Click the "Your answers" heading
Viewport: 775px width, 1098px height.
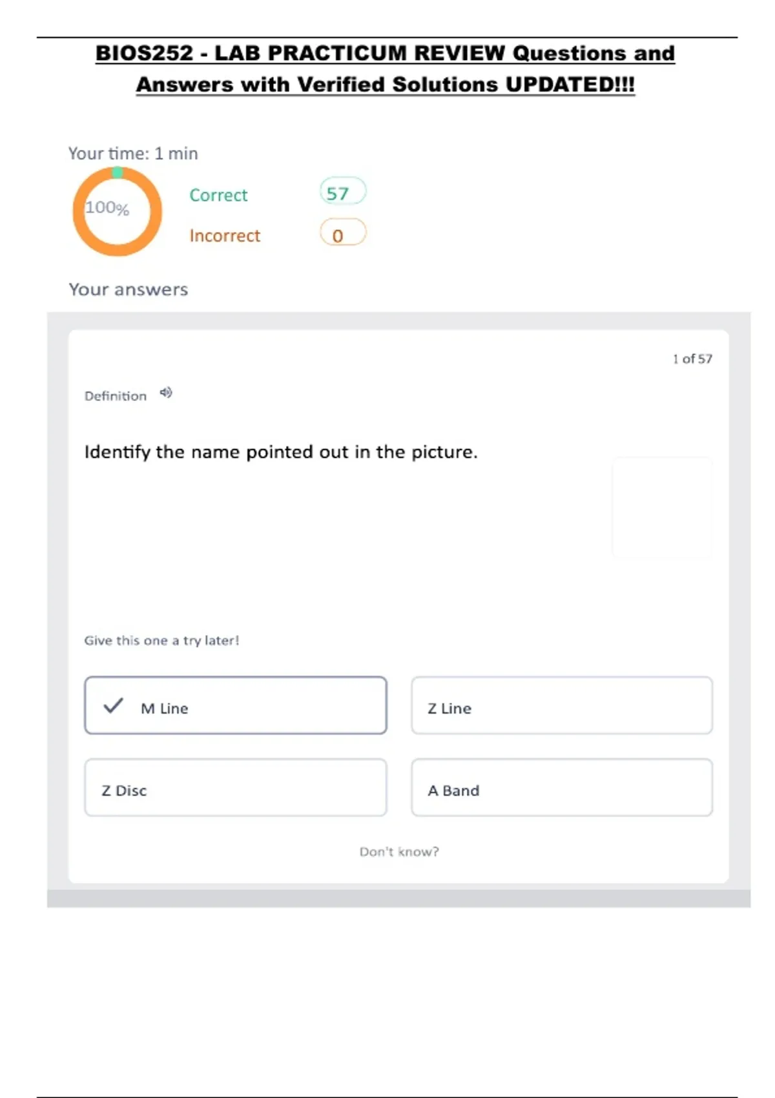[x=129, y=289]
